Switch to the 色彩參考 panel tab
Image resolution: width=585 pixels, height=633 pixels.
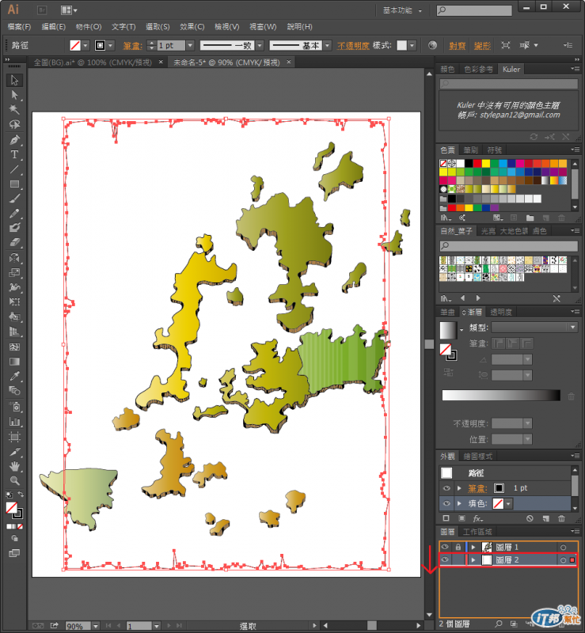pos(478,69)
